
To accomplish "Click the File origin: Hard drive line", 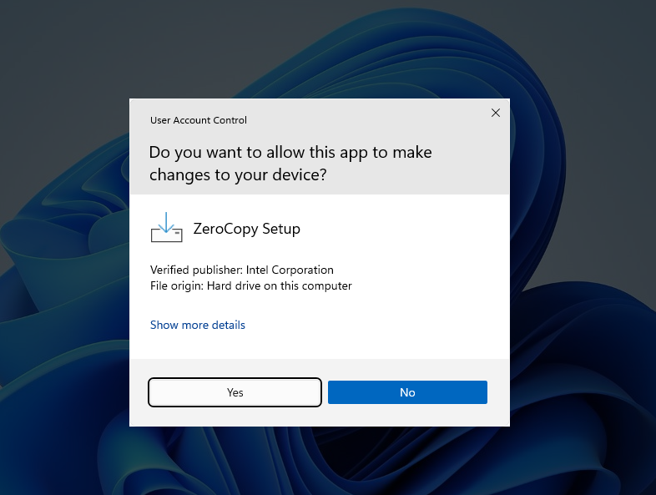I will coord(251,285).
